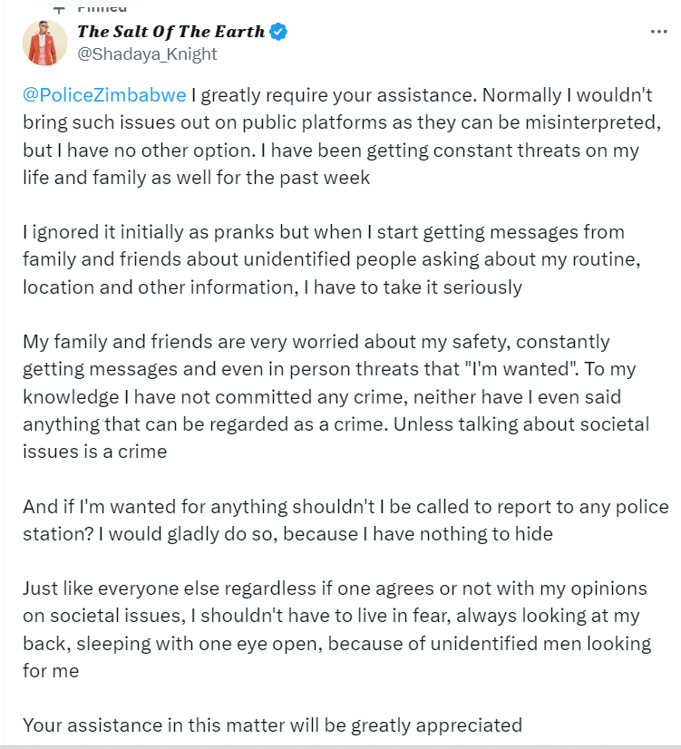The width and height of the screenshot is (681, 749).
Task: Open the poster's profile picture
Action: [45, 43]
